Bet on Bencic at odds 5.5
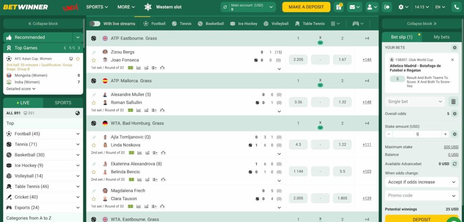The image size is (464, 222). (x=342, y=171)
